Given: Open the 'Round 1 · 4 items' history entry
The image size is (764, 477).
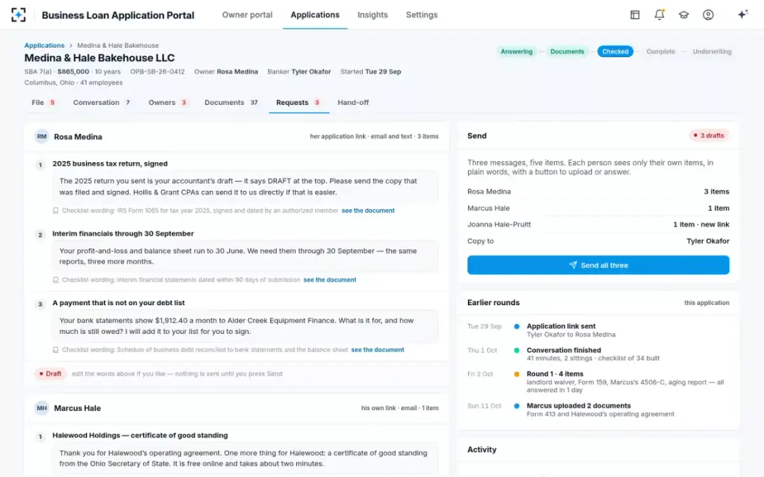Looking at the screenshot, I should [x=598, y=382].
